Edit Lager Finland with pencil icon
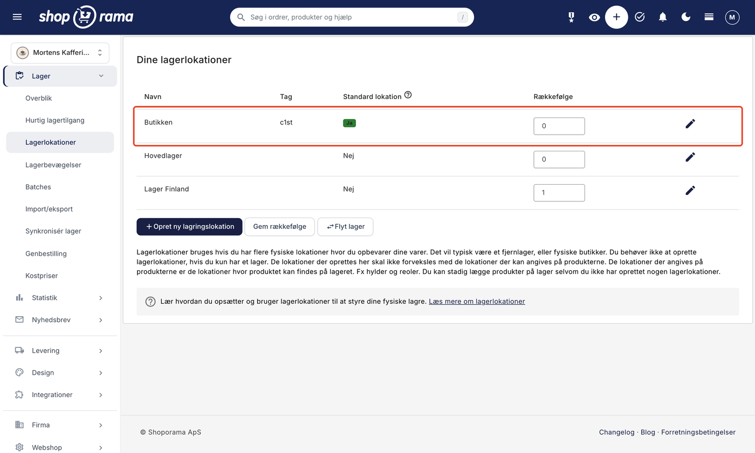 click(x=690, y=190)
